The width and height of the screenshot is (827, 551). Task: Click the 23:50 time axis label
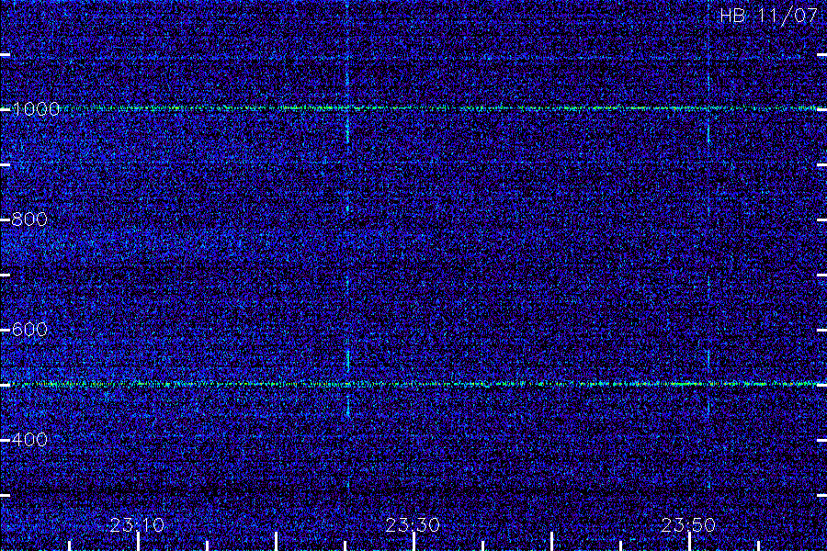click(688, 524)
